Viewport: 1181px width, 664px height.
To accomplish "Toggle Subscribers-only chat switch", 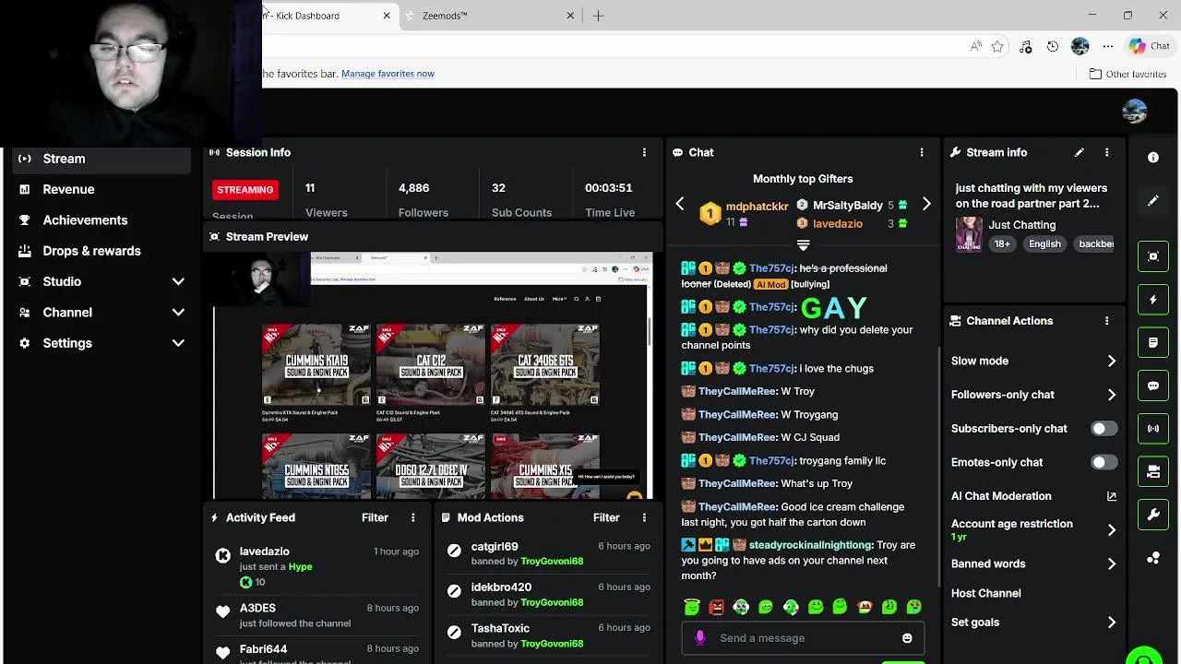I will [1103, 429].
